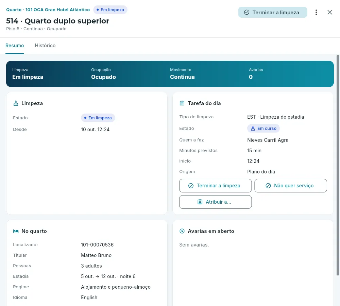Open the three-dot more options menu

[x=316, y=12]
